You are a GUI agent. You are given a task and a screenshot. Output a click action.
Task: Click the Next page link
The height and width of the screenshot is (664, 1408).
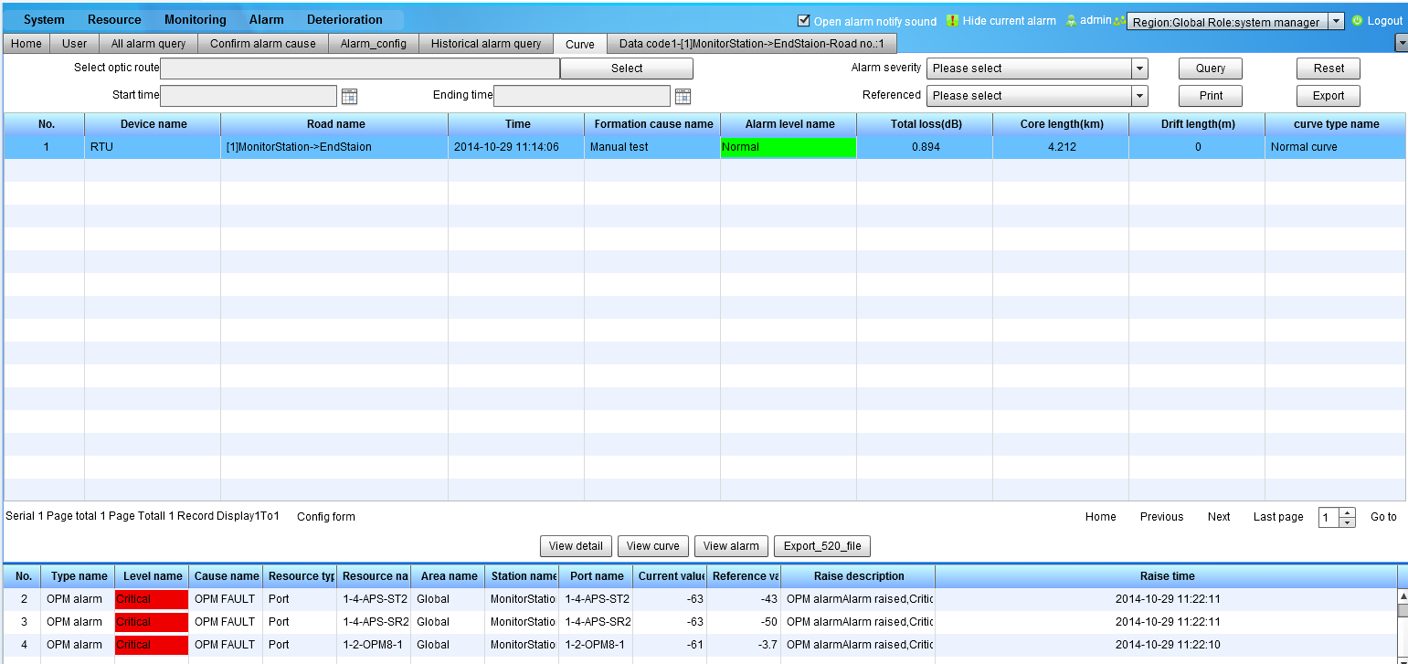[x=1219, y=517]
